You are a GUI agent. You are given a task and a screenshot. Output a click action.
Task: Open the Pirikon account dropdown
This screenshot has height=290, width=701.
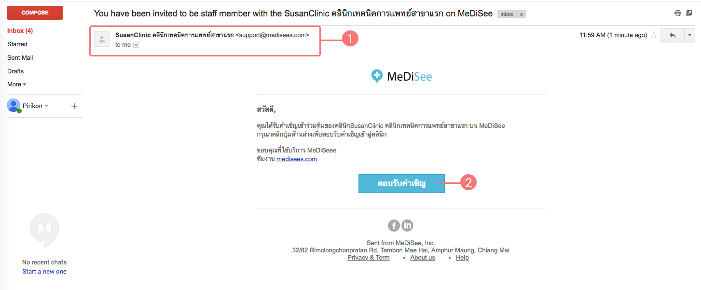pyautogui.click(x=46, y=106)
